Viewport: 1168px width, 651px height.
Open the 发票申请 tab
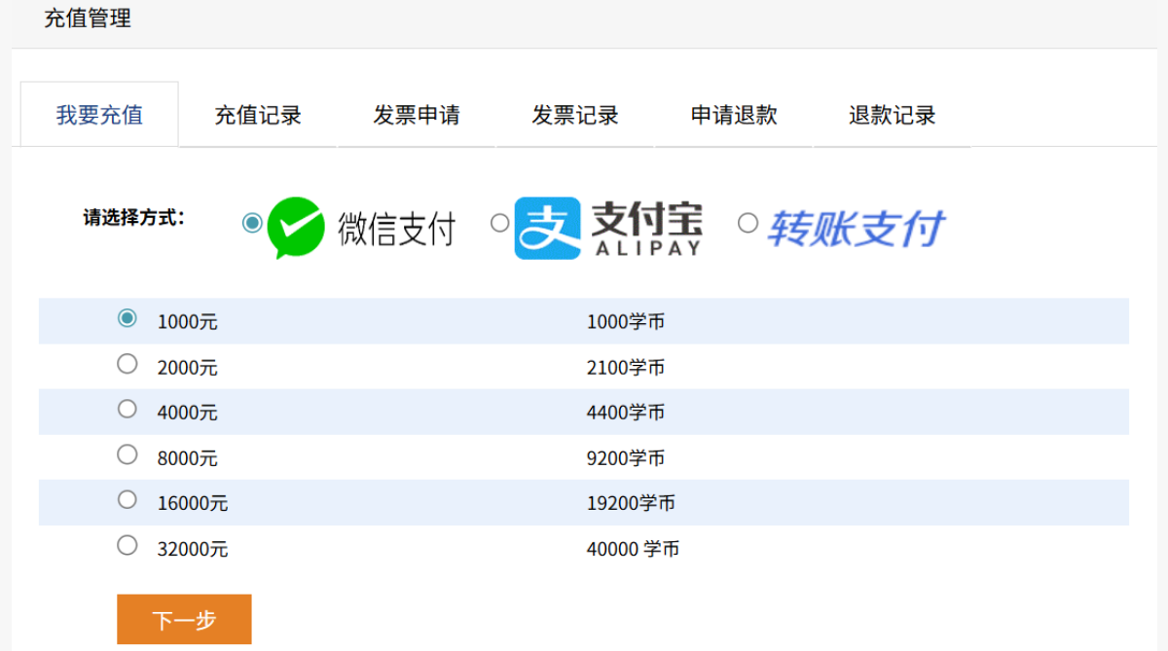[417, 115]
